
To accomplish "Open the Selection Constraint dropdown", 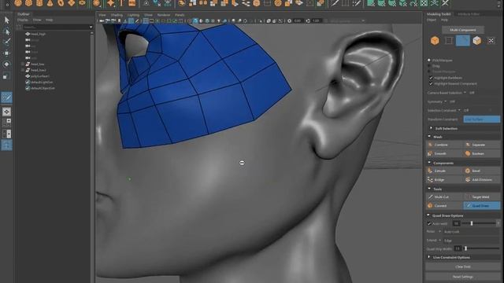I will (x=459, y=110).
